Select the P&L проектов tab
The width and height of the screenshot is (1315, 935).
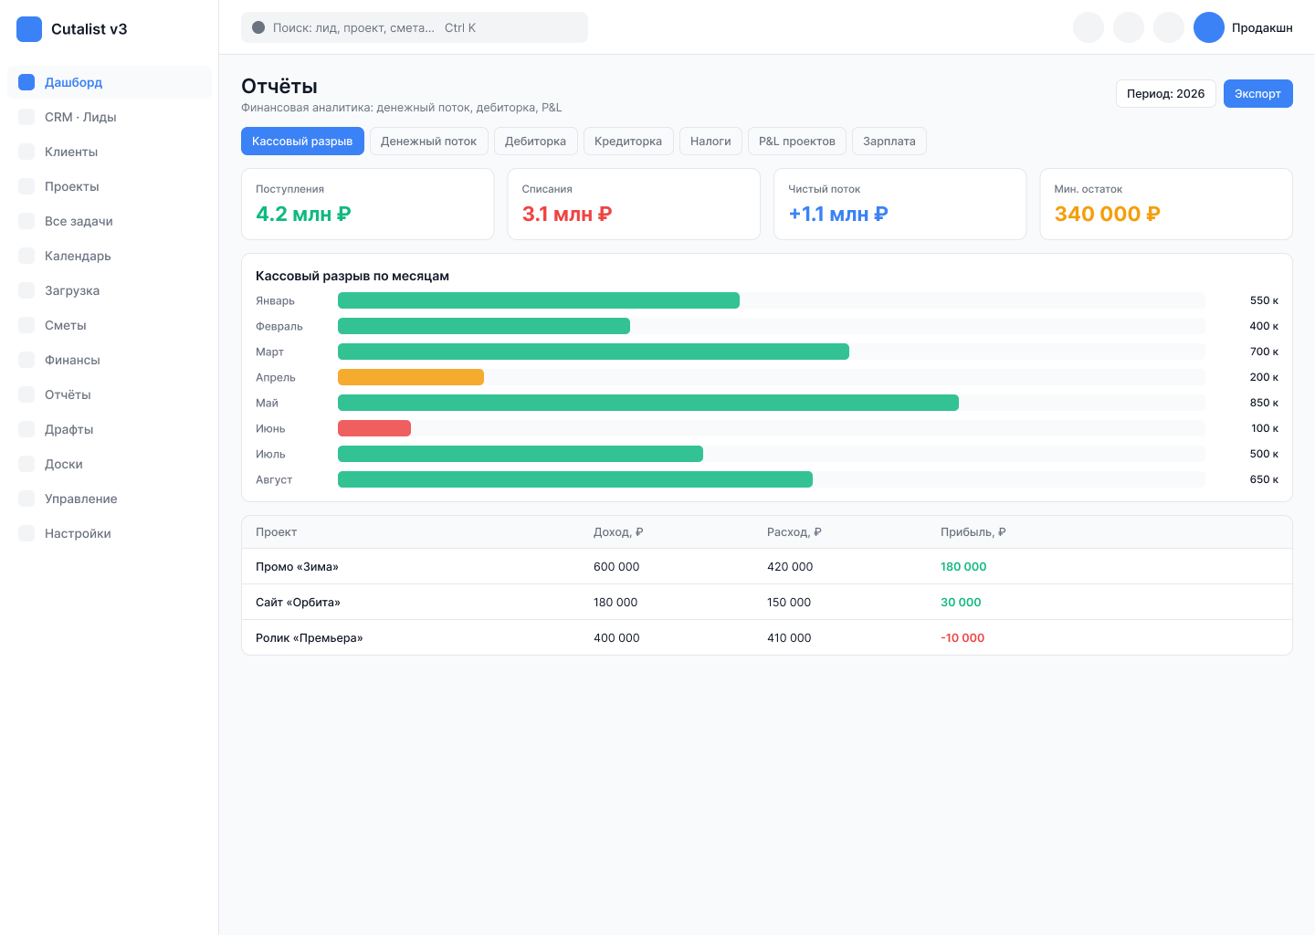pyautogui.click(x=797, y=141)
